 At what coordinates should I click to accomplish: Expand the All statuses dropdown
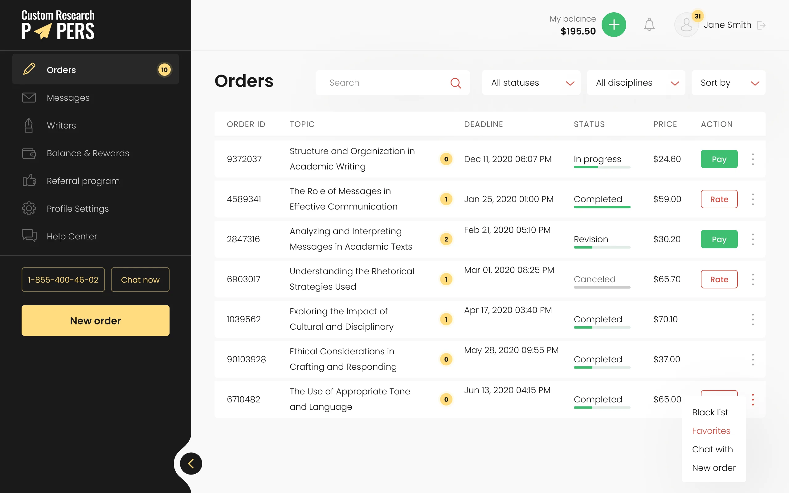(x=531, y=83)
